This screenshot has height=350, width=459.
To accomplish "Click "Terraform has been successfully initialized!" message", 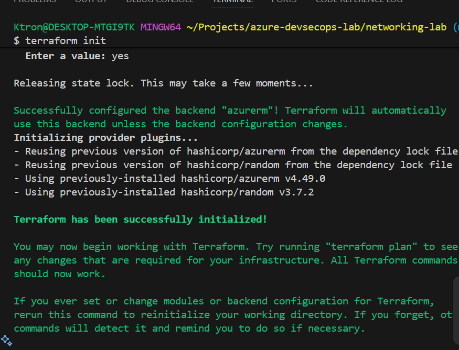I will (x=140, y=220).
